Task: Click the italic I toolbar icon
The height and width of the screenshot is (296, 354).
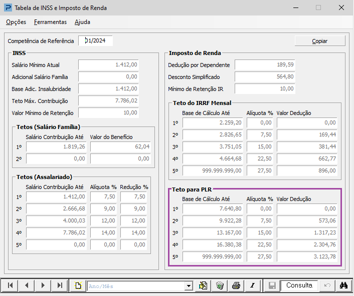Action: [253, 285]
